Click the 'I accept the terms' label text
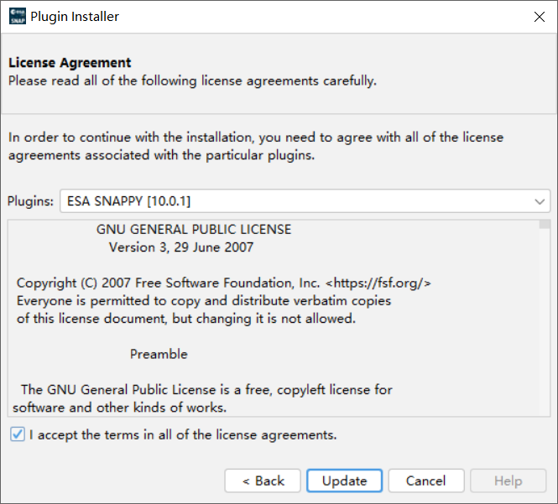 (x=183, y=434)
